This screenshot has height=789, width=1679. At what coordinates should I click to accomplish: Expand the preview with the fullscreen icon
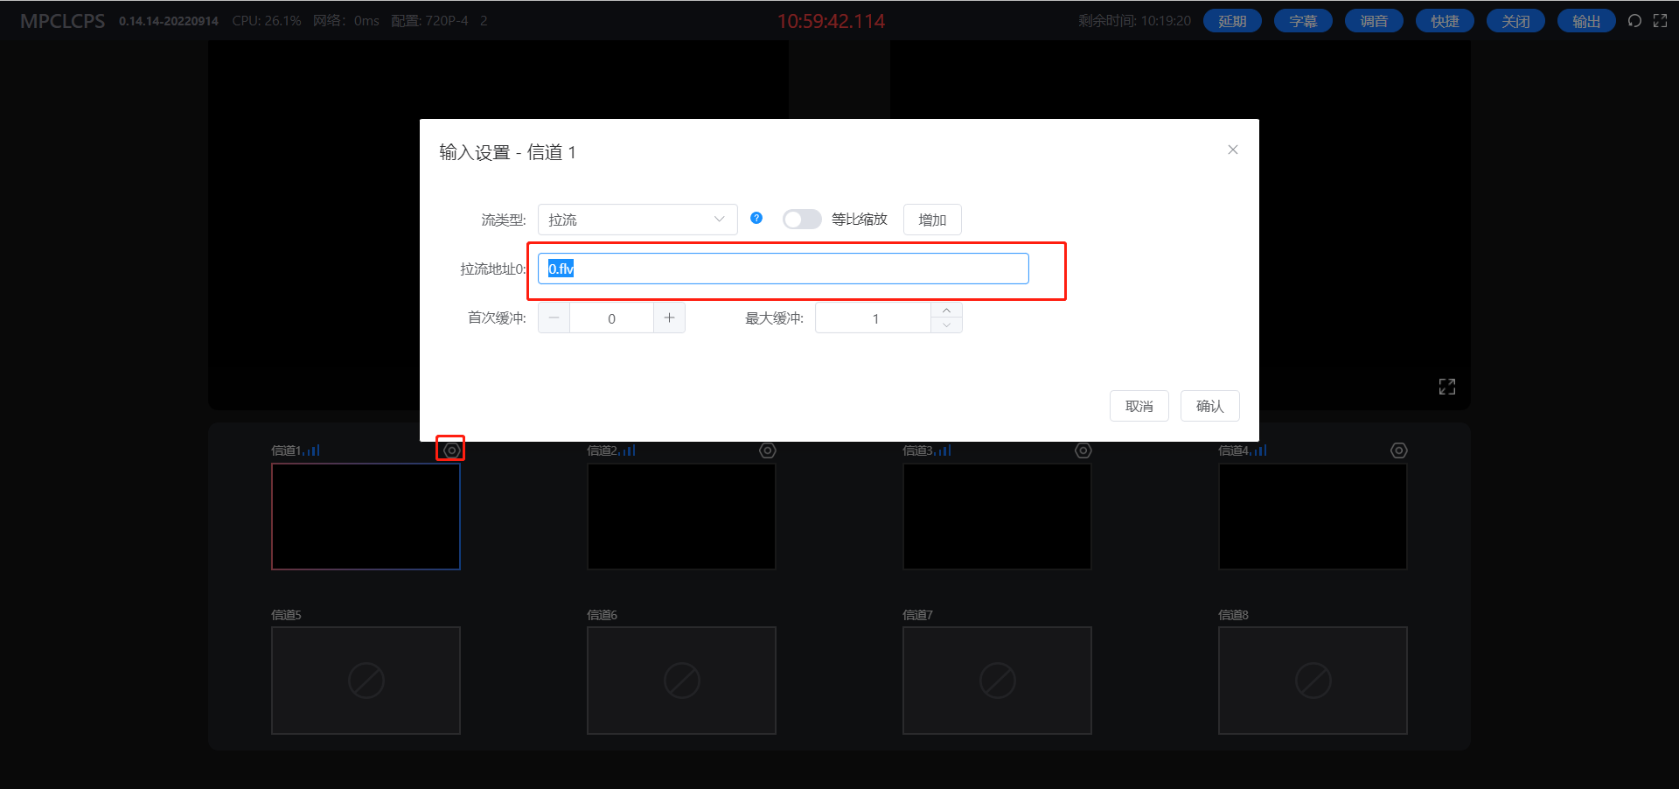1446,387
